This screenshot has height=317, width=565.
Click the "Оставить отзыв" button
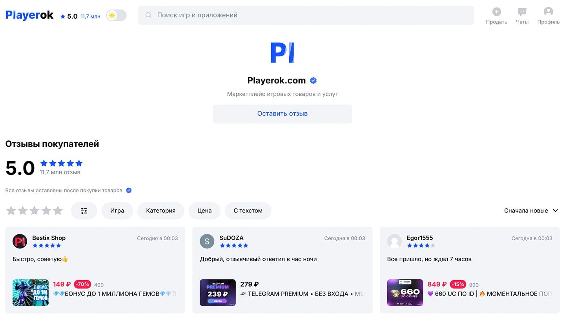(282, 114)
